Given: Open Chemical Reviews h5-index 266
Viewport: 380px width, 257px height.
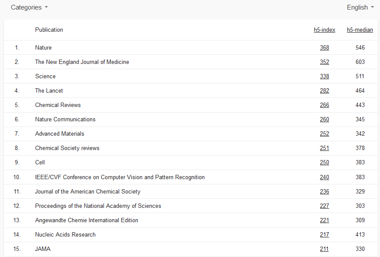Looking at the screenshot, I should coord(324,105).
